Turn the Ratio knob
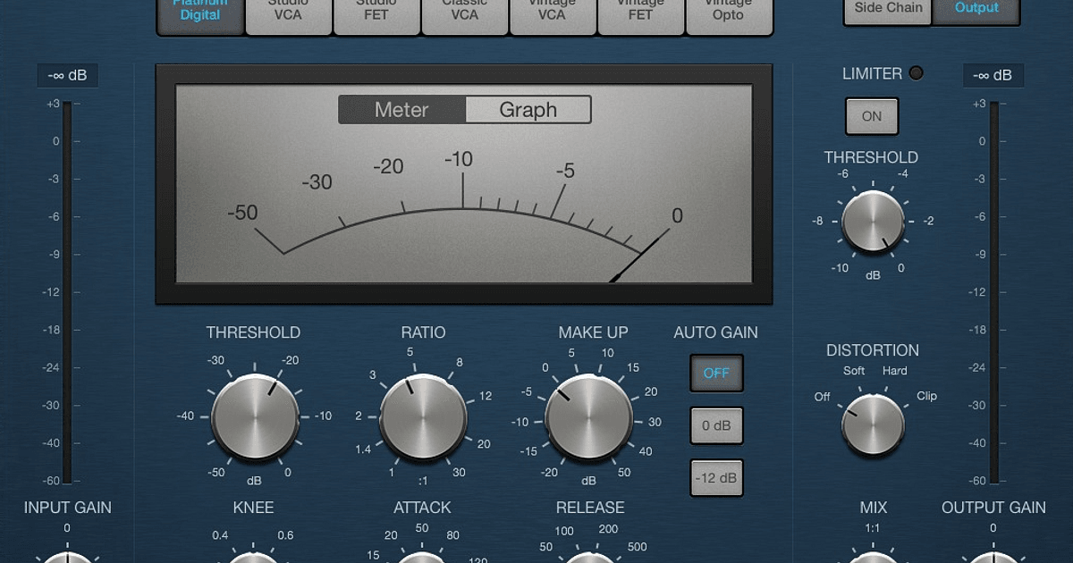This screenshot has height=563, width=1073. coord(422,416)
